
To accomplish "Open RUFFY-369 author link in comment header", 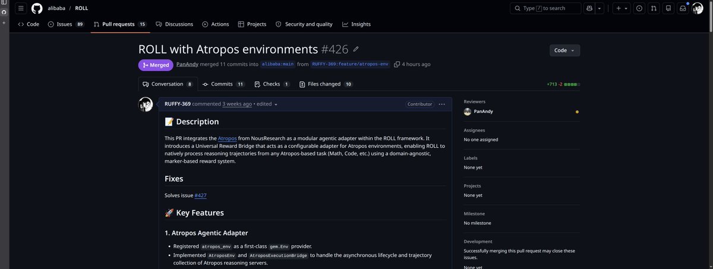I will [178, 104].
